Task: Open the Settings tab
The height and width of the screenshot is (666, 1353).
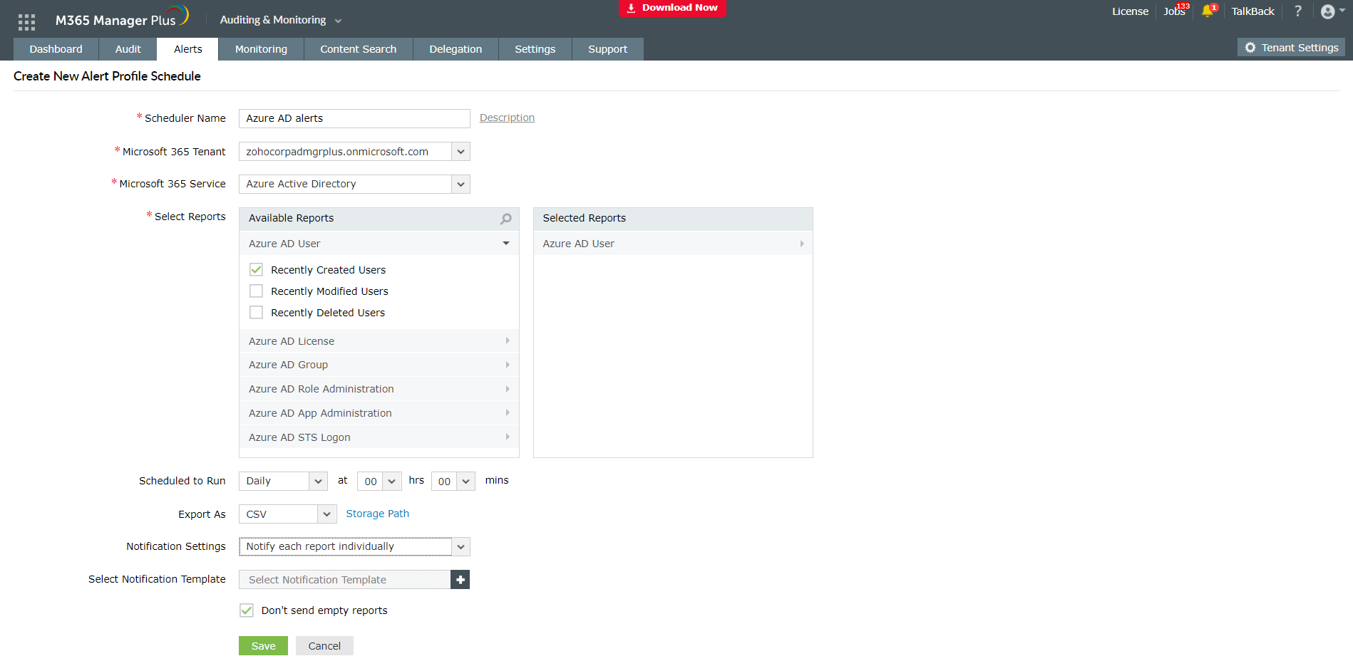Action: click(x=535, y=49)
